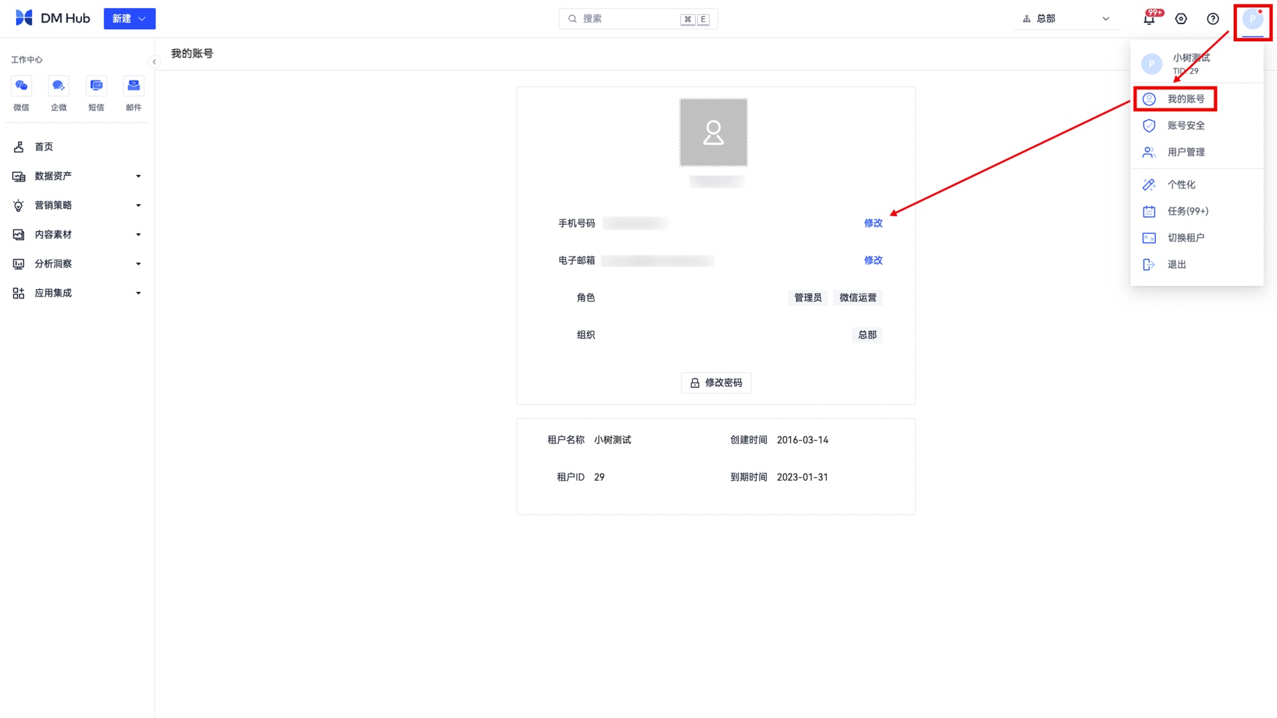The height and width of the screenshot is (718, 1277).
Task: Click the 我的账号 person icon in menu
Action: (1149, 99)
